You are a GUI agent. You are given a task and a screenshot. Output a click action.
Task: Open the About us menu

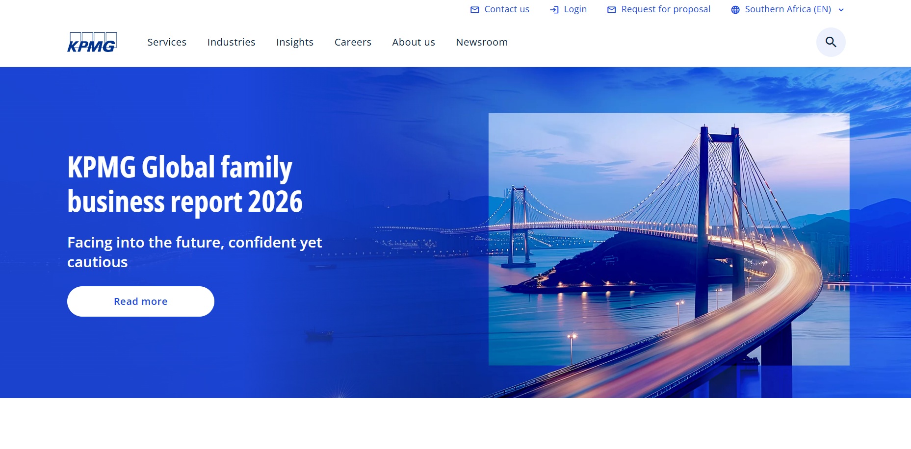coord(414,42)
